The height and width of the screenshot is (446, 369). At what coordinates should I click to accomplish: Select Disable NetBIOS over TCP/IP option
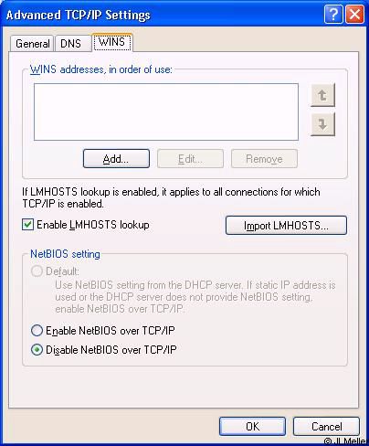click(x=37, y=350)
